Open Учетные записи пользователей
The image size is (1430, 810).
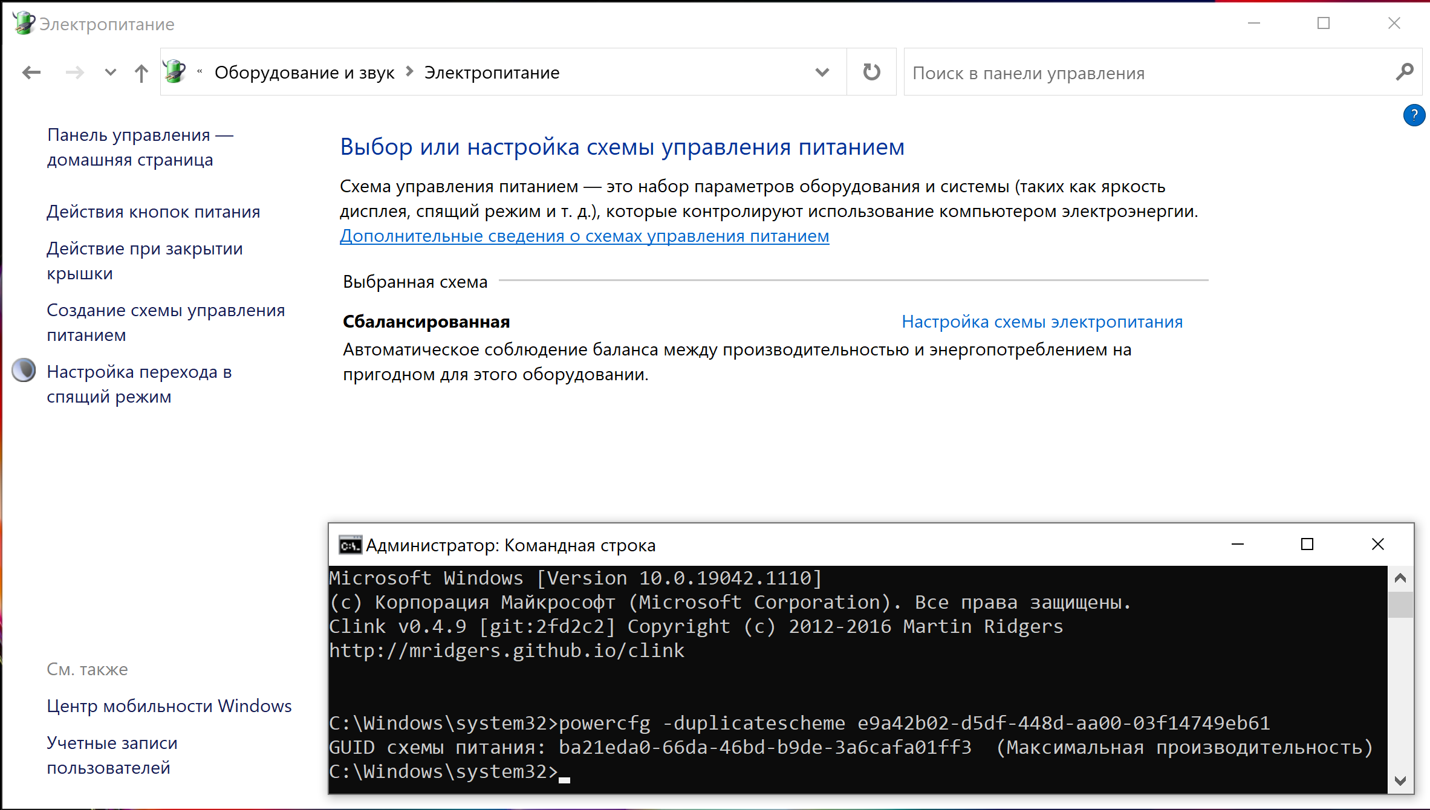[112, 755]
